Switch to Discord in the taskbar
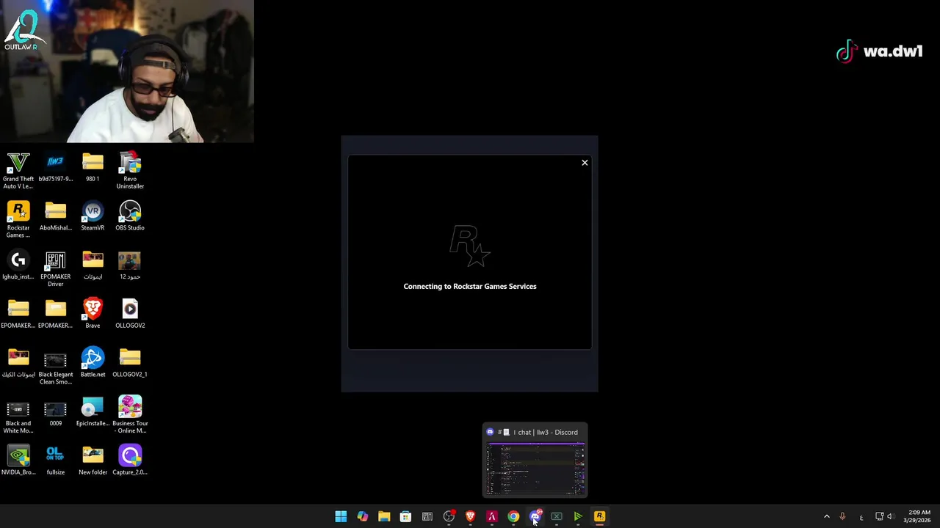This screenshot has height=528, width=940. [535, 516]
